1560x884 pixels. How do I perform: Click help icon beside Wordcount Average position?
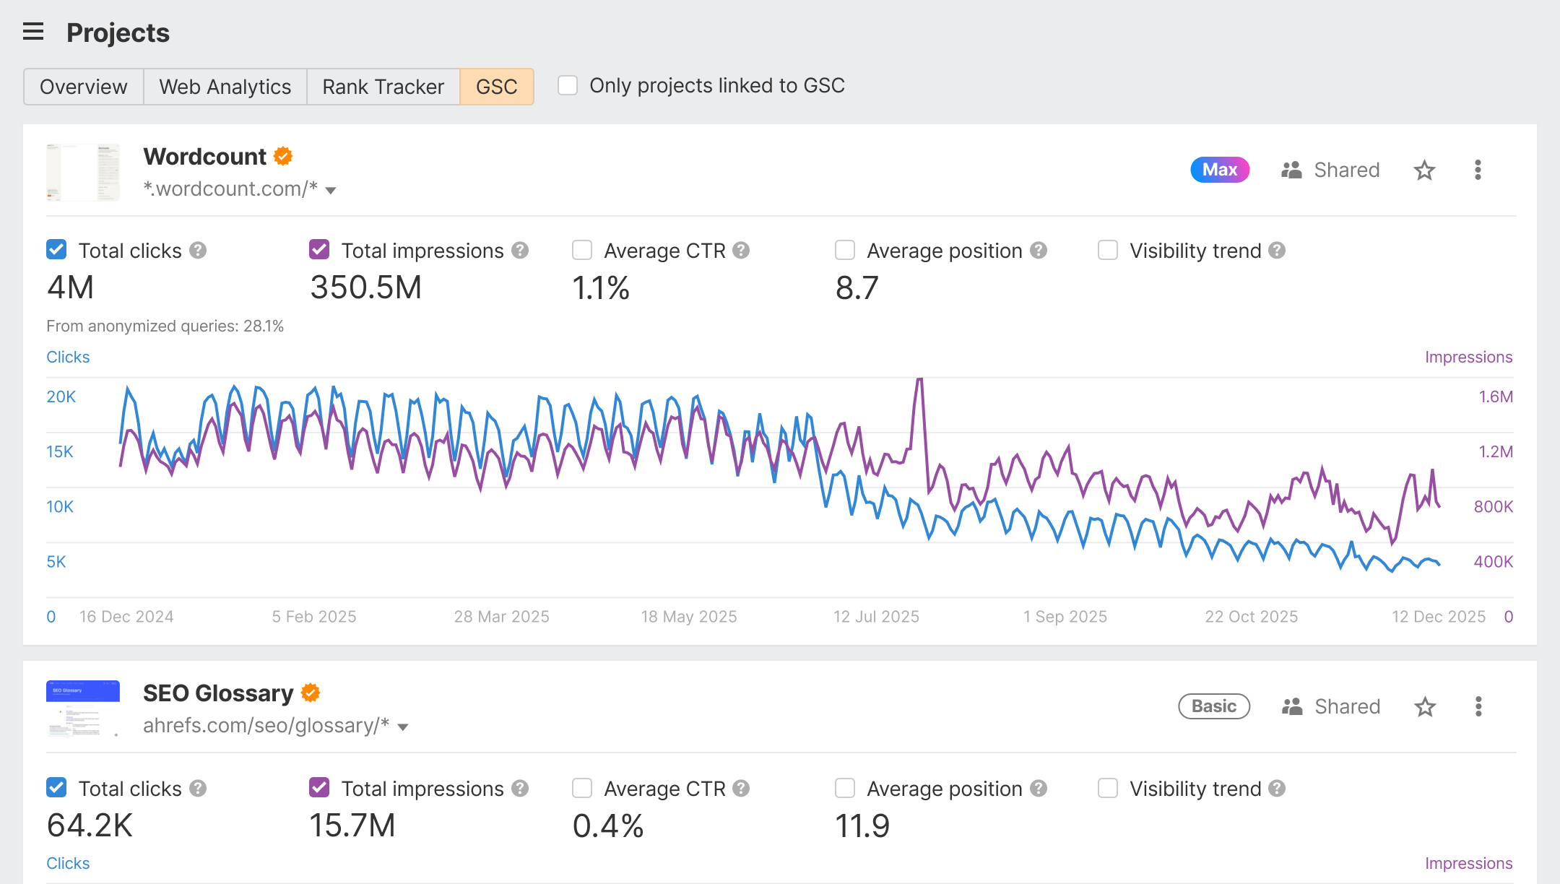[1039, 251]
